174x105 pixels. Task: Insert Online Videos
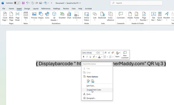point(86,16)
